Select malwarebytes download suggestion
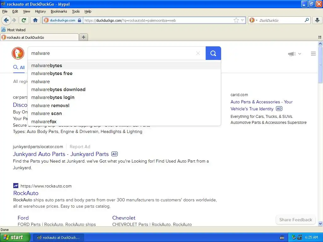The height and width of the screenshot is (242, 323). pyautogui.click(x=124, y=89)
